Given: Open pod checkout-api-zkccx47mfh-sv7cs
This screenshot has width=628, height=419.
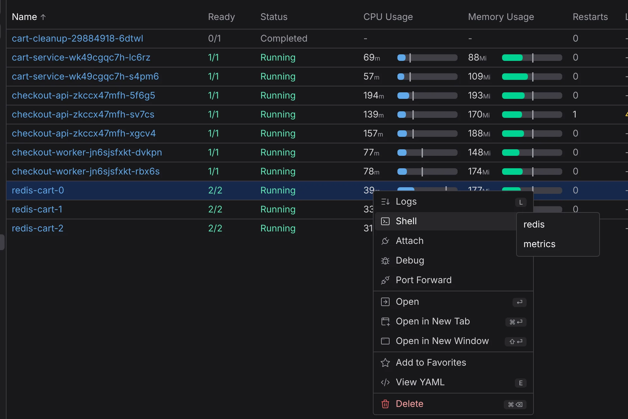Looking at the screenshot, I should tap(83, 115).
